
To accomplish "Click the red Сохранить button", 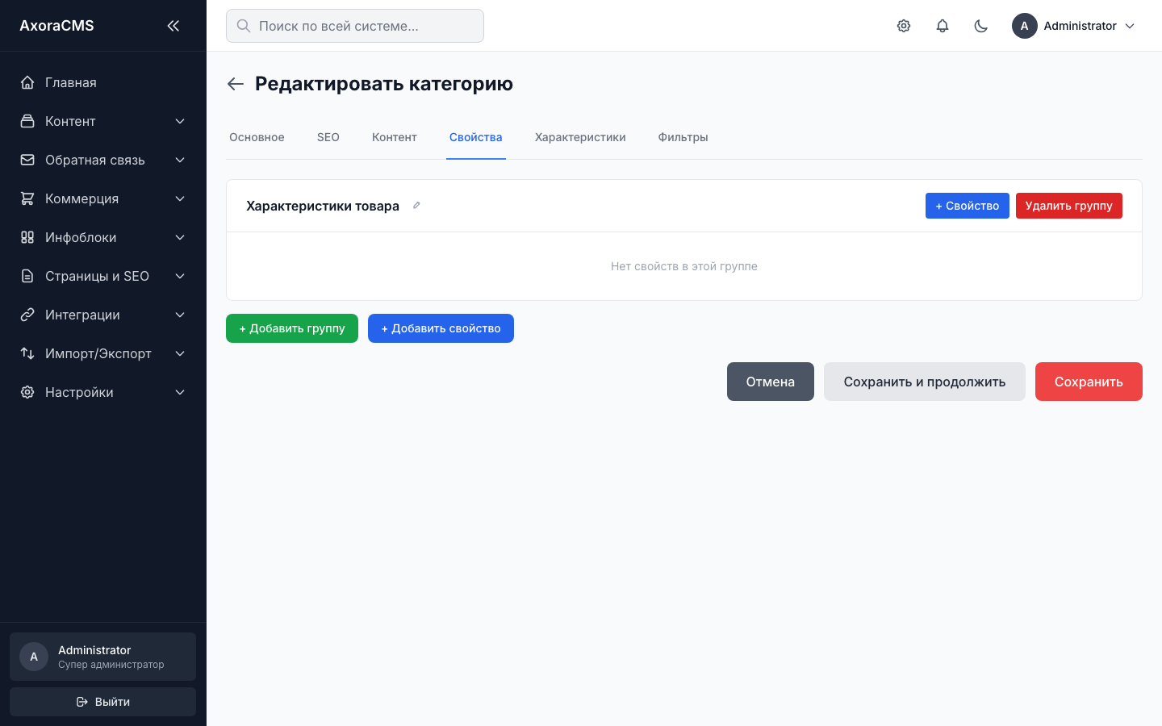I will (1089, 382).
